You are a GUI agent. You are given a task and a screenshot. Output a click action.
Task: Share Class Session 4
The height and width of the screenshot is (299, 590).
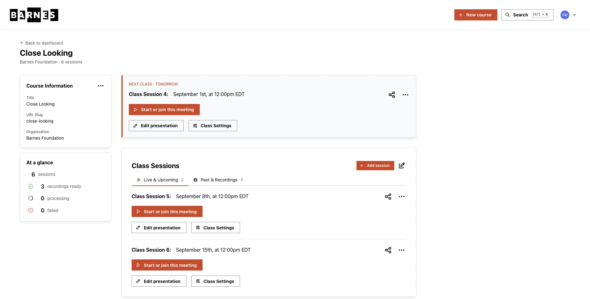[x=392, y=95]
